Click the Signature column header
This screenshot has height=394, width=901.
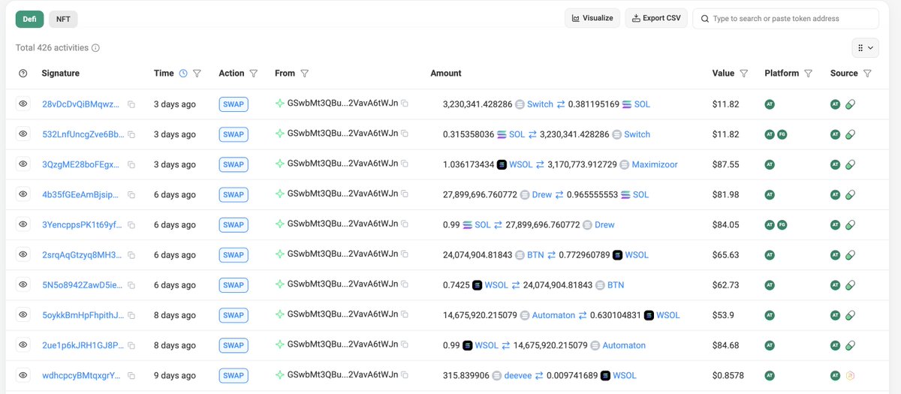[60, 74]
